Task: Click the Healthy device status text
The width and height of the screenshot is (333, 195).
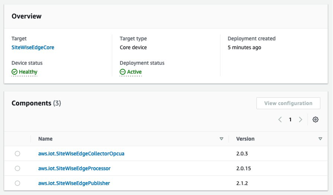Action: click(x=28, y=72)
